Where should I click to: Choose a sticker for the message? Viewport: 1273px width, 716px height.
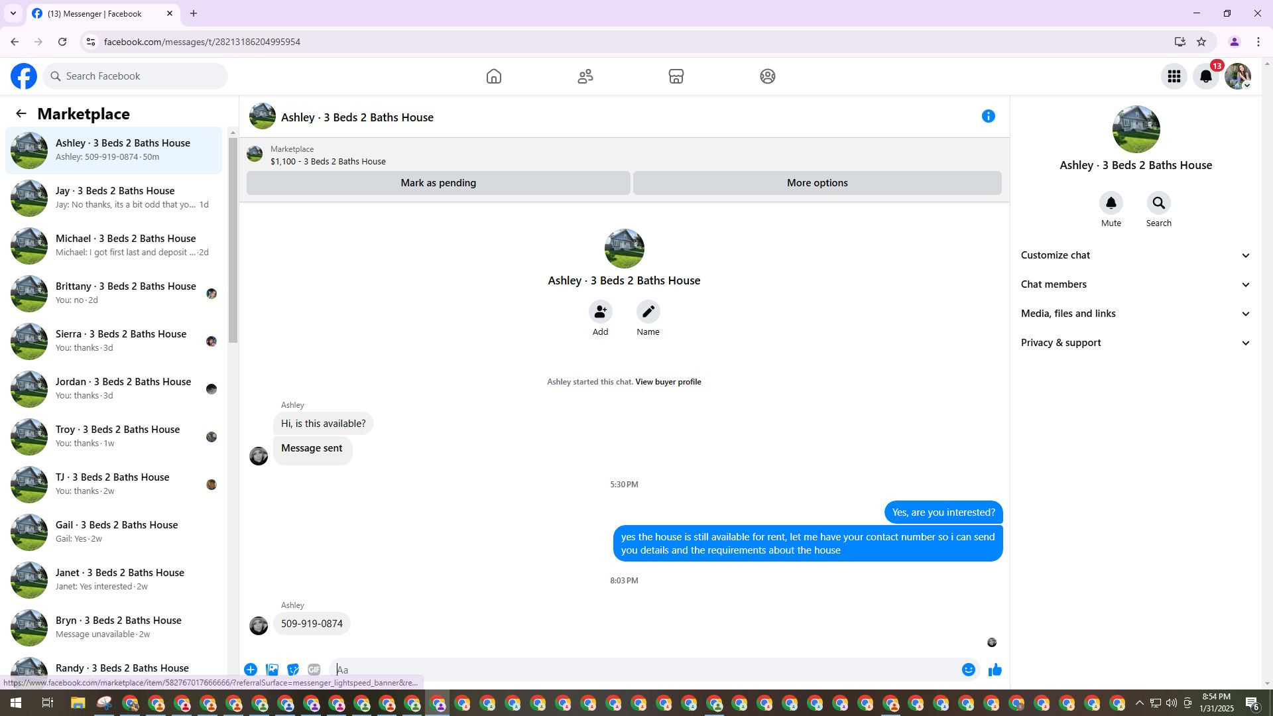coord(293,670)
